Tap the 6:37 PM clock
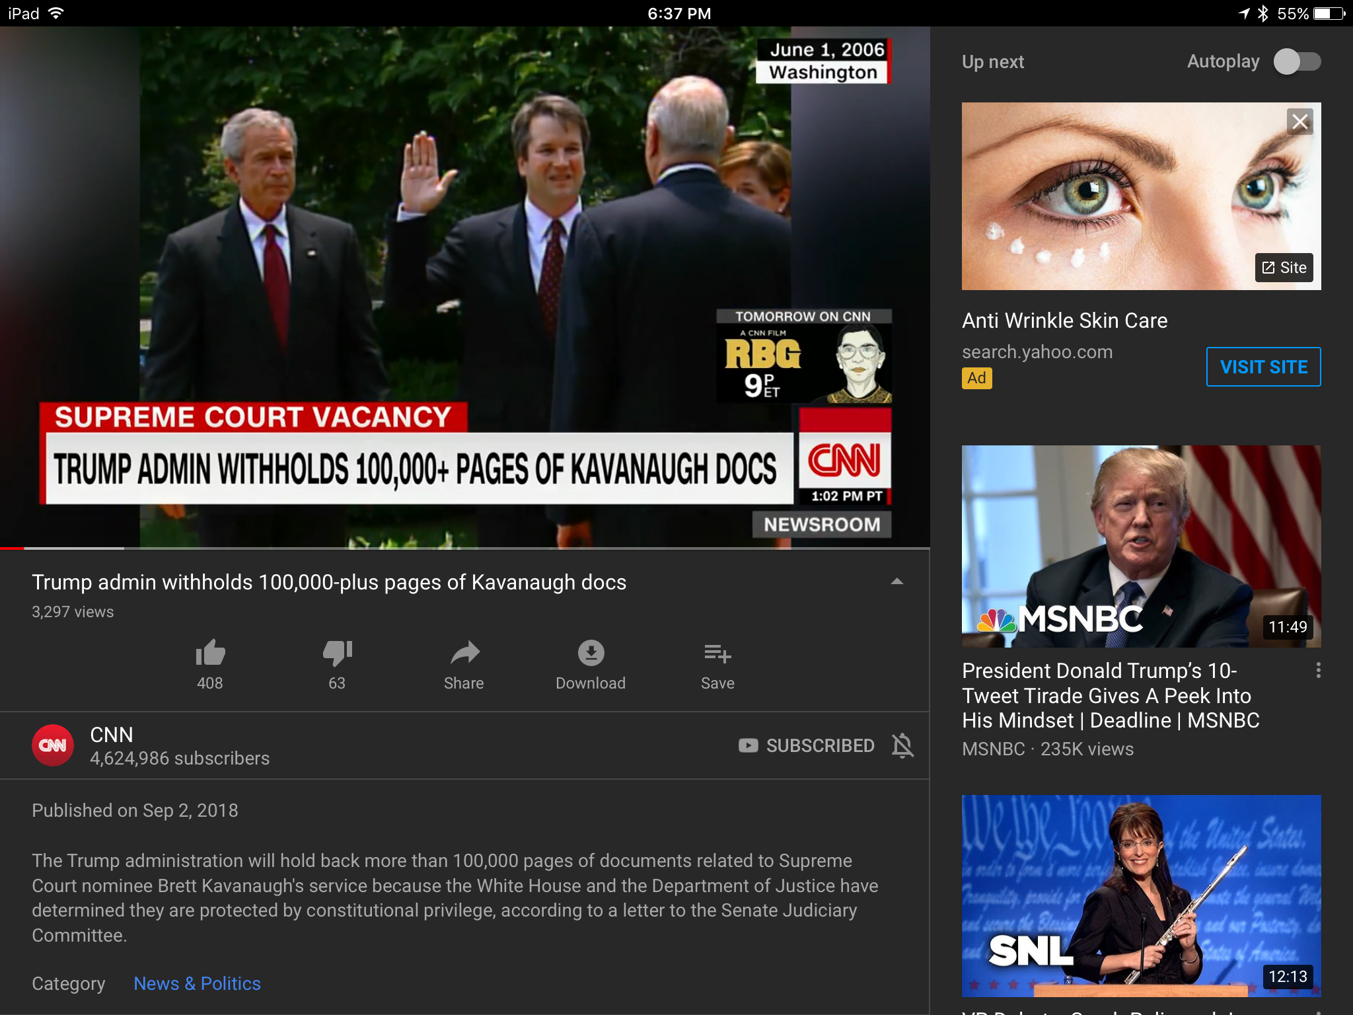The image size is (1353, 1015). coord(679,13)
